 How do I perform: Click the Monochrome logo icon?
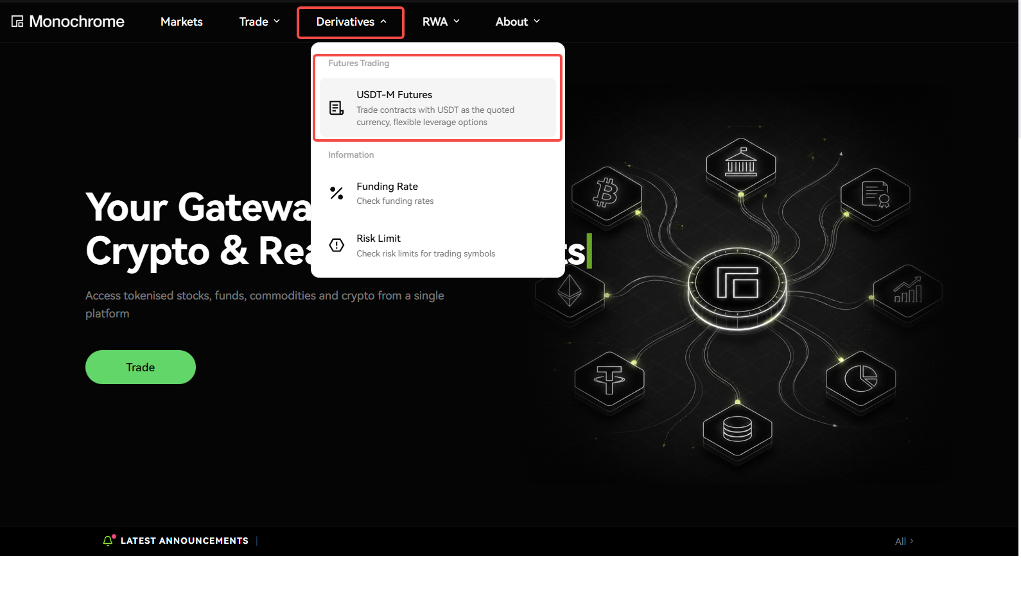[17, 22]
